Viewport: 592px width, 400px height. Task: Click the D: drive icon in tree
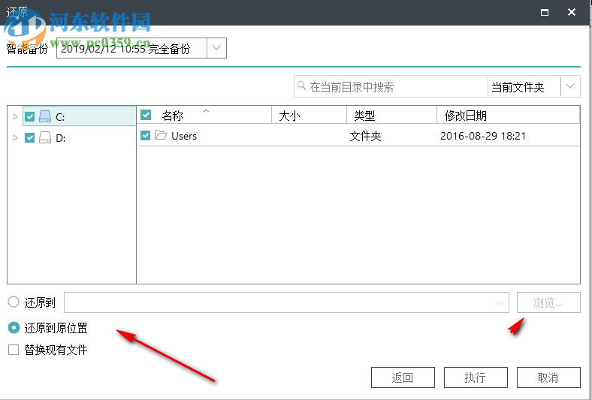[45, 137]
